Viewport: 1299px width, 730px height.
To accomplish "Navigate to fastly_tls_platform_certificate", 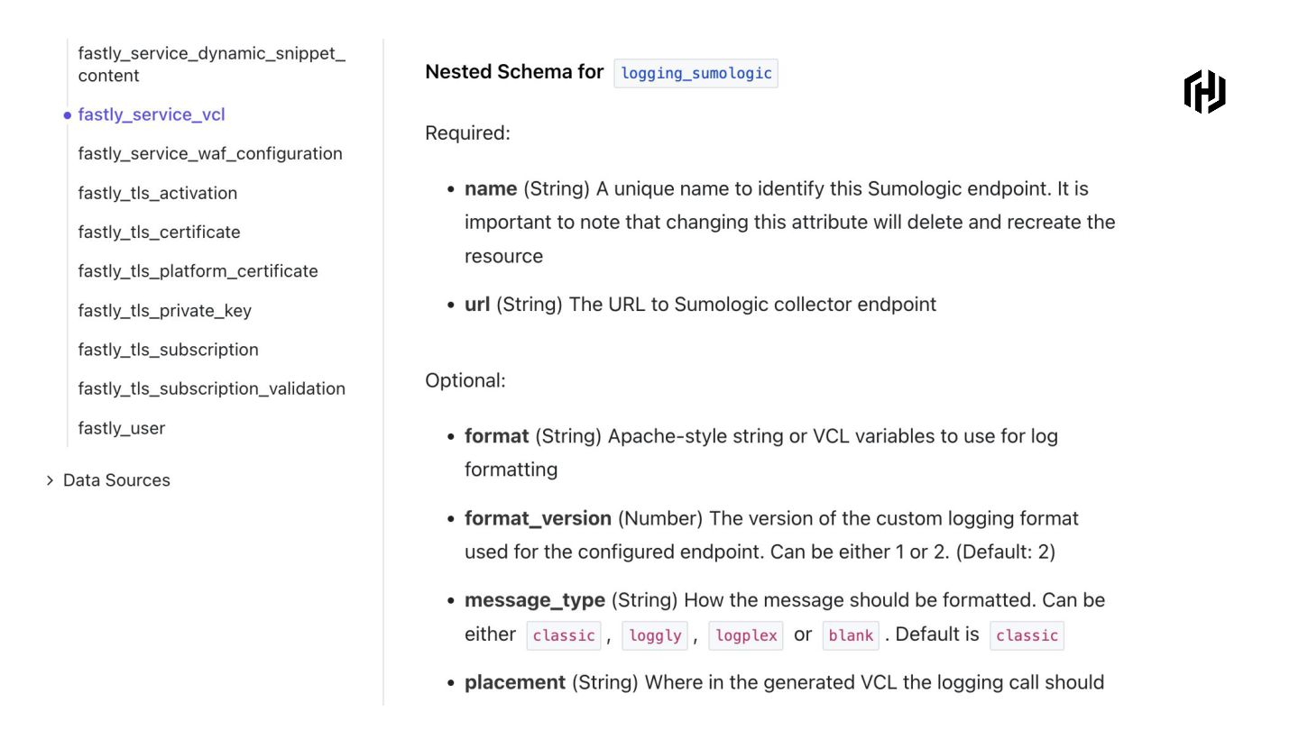I will tap(198, 271).
